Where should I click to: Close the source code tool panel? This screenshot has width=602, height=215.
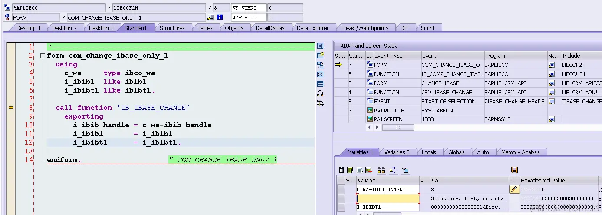(x=320, y=46)
